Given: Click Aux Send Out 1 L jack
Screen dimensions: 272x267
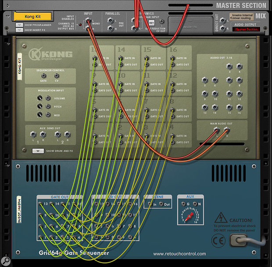Looking at the screenshot, I should tap(33, 134).
